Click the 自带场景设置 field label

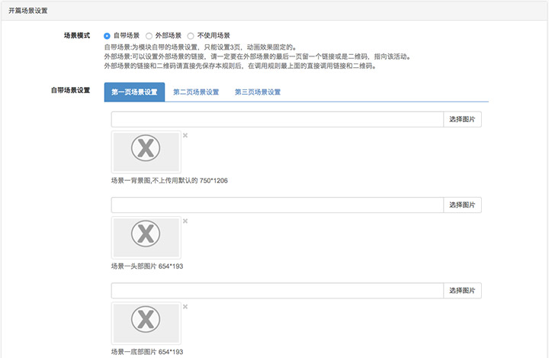[x=70, y=90]
